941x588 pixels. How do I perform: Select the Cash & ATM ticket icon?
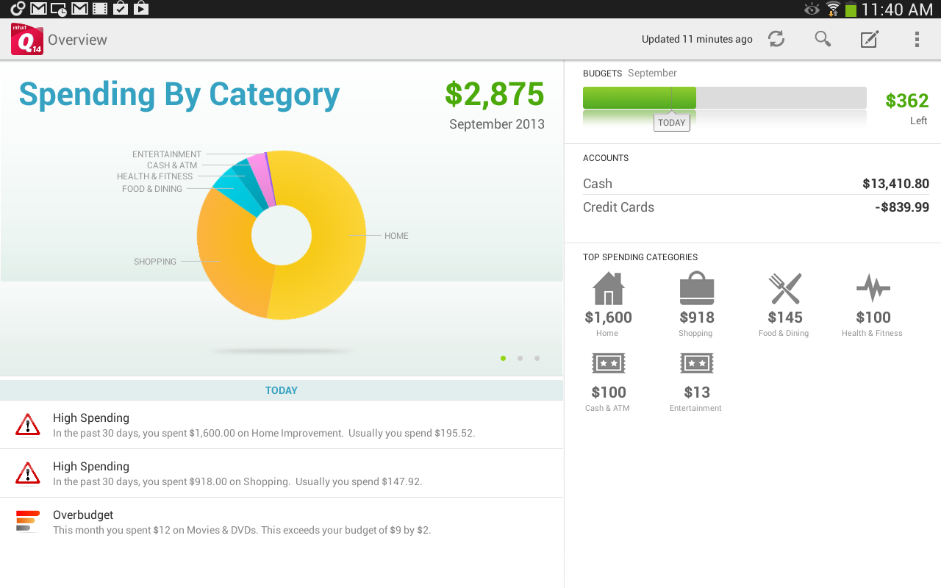coord(608,362)
